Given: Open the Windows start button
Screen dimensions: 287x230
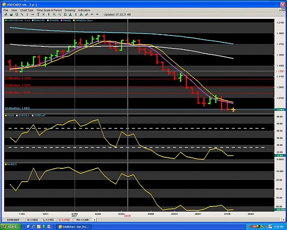Looking at the screenshot, I should click(x=11, y=227).
